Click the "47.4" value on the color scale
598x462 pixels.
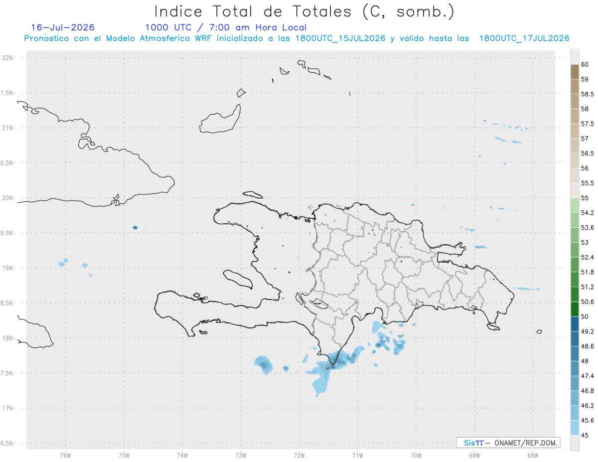(588, 376)
